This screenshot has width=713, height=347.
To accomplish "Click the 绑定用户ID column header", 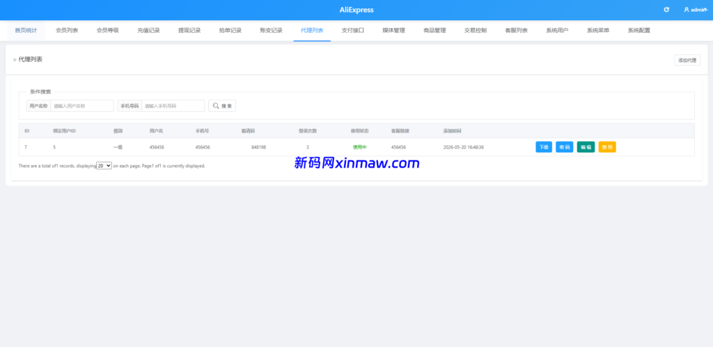I will [64, 131].
